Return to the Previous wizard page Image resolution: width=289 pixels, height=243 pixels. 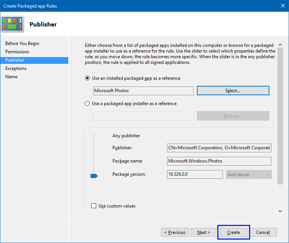pyautogui.click(x=174, y=232)
